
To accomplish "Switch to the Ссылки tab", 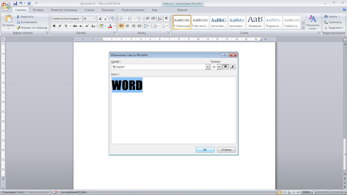I will pyautogui.click(x=89, y=10).
